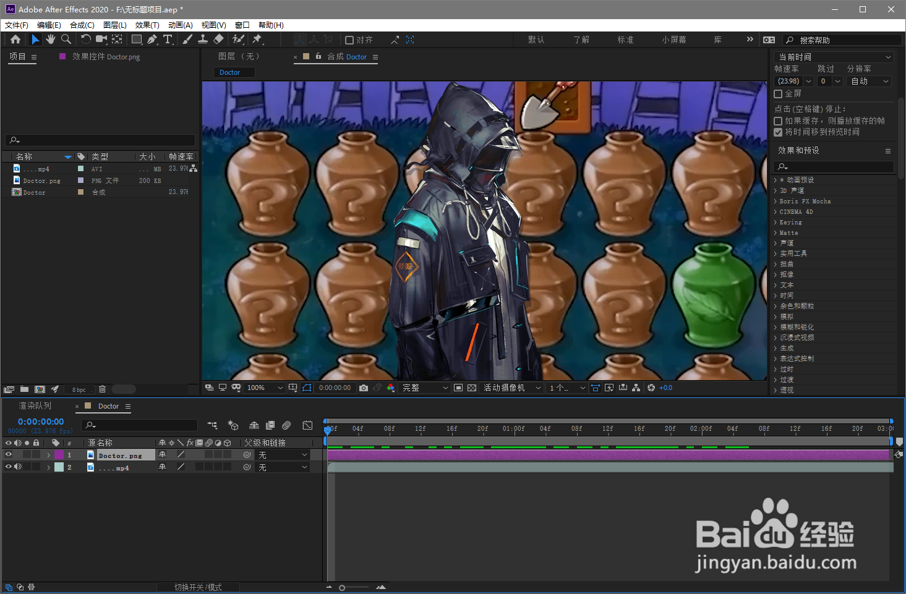Screen dimensions: 906x594
Task: Switch to the 渲染队列 tab
Action: tap(35, 406)
